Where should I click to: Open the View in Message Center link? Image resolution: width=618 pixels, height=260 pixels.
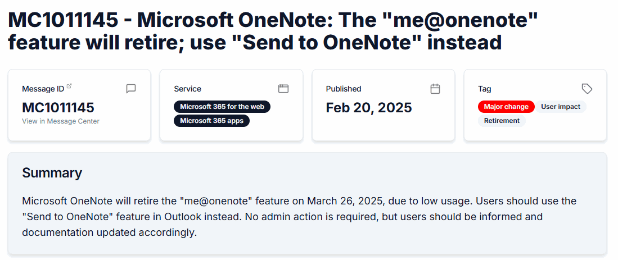(61, 121)
